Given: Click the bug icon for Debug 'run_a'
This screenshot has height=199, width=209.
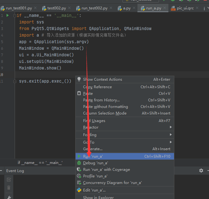Looking at the screenshot, I should (79, 163).
